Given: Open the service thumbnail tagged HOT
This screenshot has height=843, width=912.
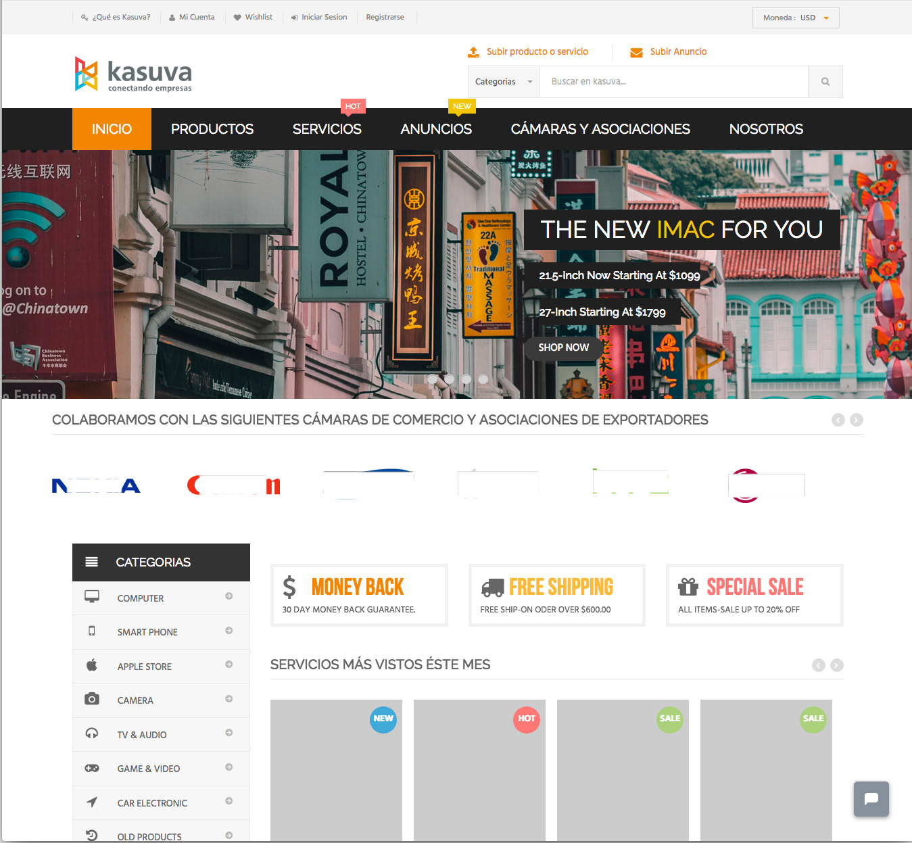Looking at the screenshot, I should [x=479, y=771].
